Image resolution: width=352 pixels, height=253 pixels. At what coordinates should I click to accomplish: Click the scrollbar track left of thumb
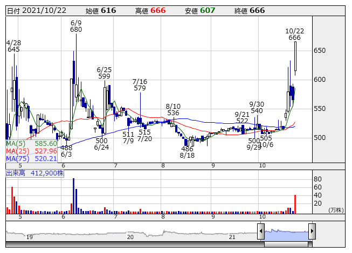(x=135, y=244)
